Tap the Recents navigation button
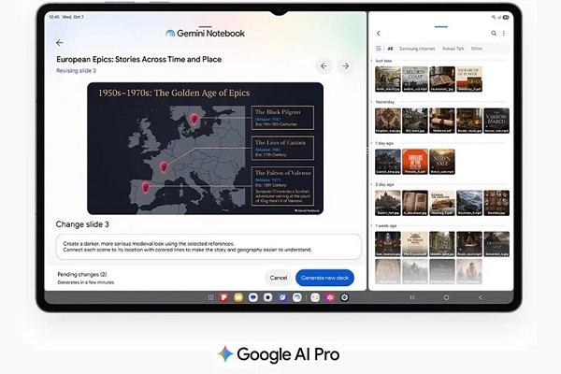 (412, 297)
